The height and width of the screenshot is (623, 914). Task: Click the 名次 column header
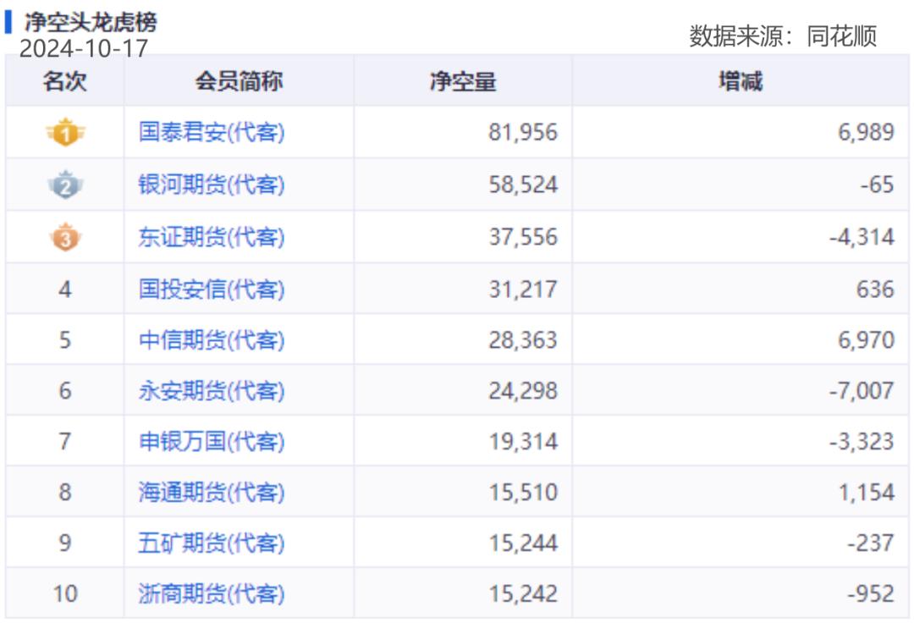[65, 81]
